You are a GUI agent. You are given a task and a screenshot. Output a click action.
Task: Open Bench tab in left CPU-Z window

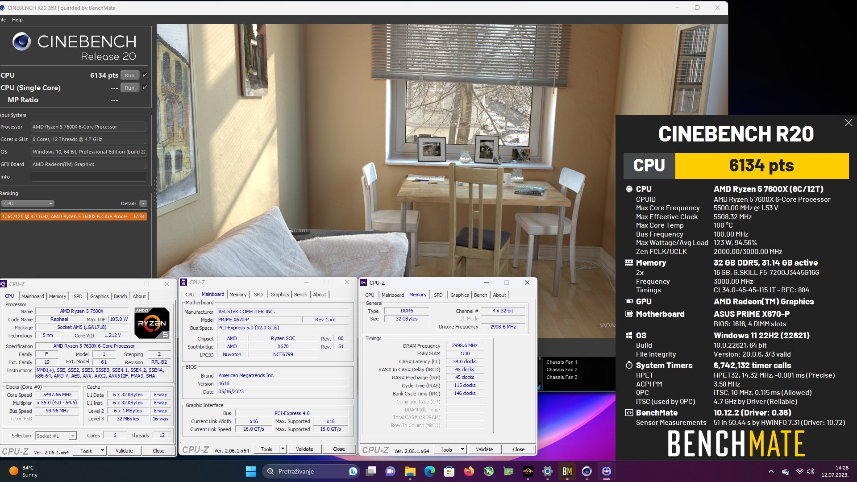click(120, 296)
